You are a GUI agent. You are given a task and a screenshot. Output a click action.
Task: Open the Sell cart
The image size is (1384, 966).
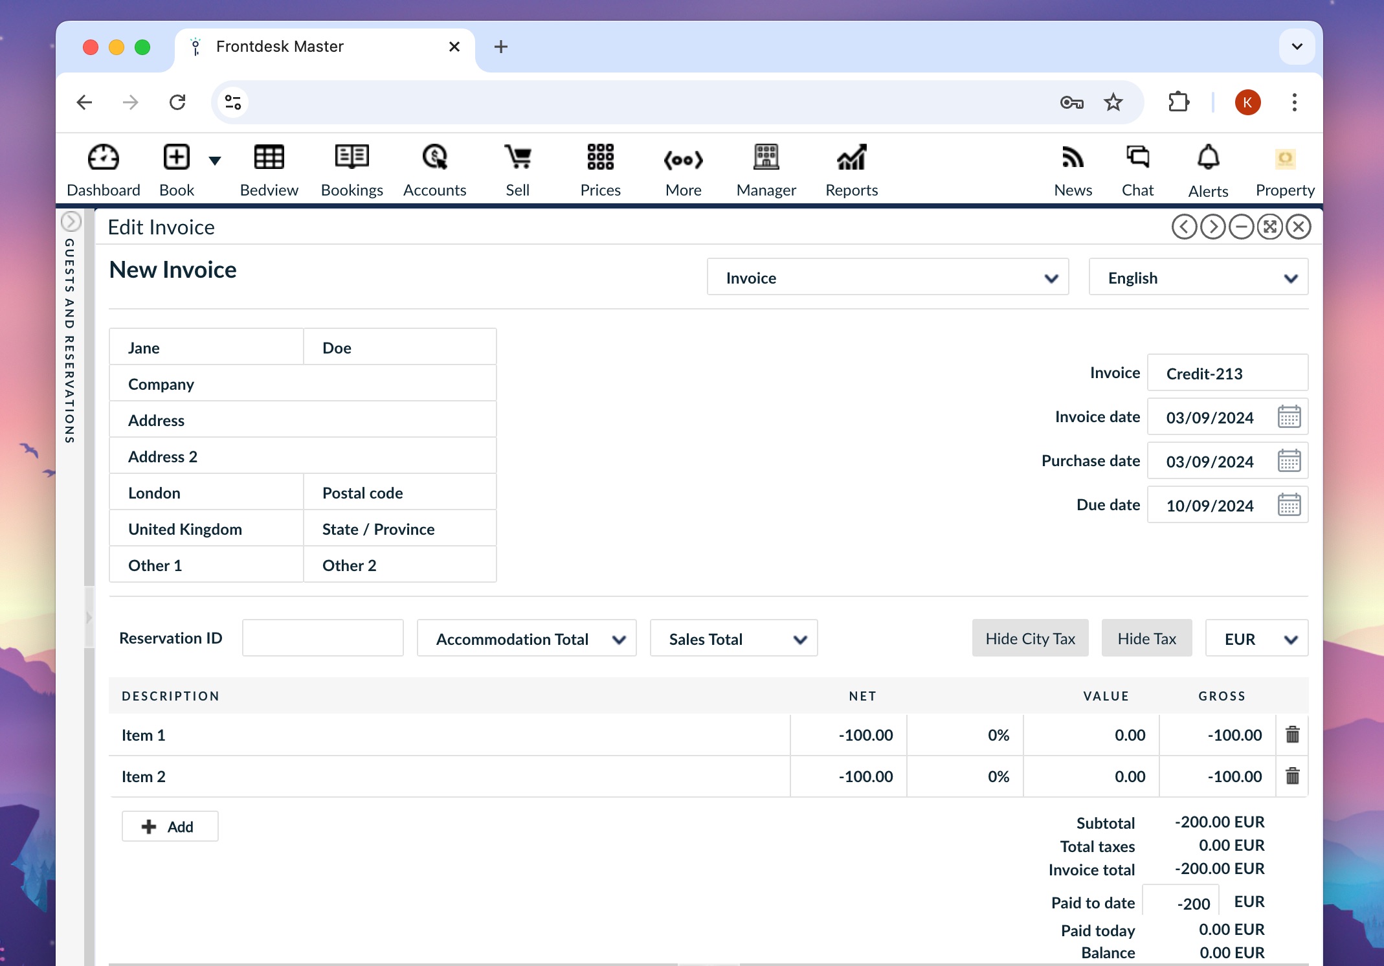tap(518, 170)
